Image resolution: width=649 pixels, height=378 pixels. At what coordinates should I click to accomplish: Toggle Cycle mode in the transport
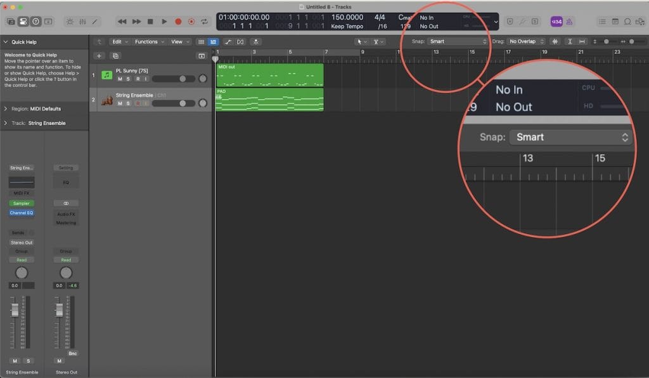[204, 21]
